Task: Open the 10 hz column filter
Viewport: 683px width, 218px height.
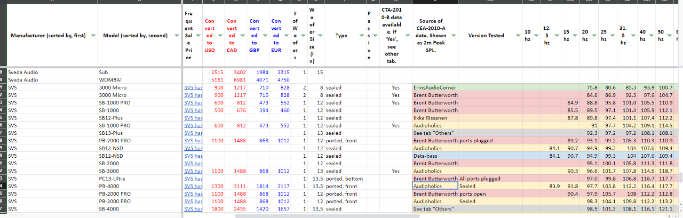Action: (537, 36)
